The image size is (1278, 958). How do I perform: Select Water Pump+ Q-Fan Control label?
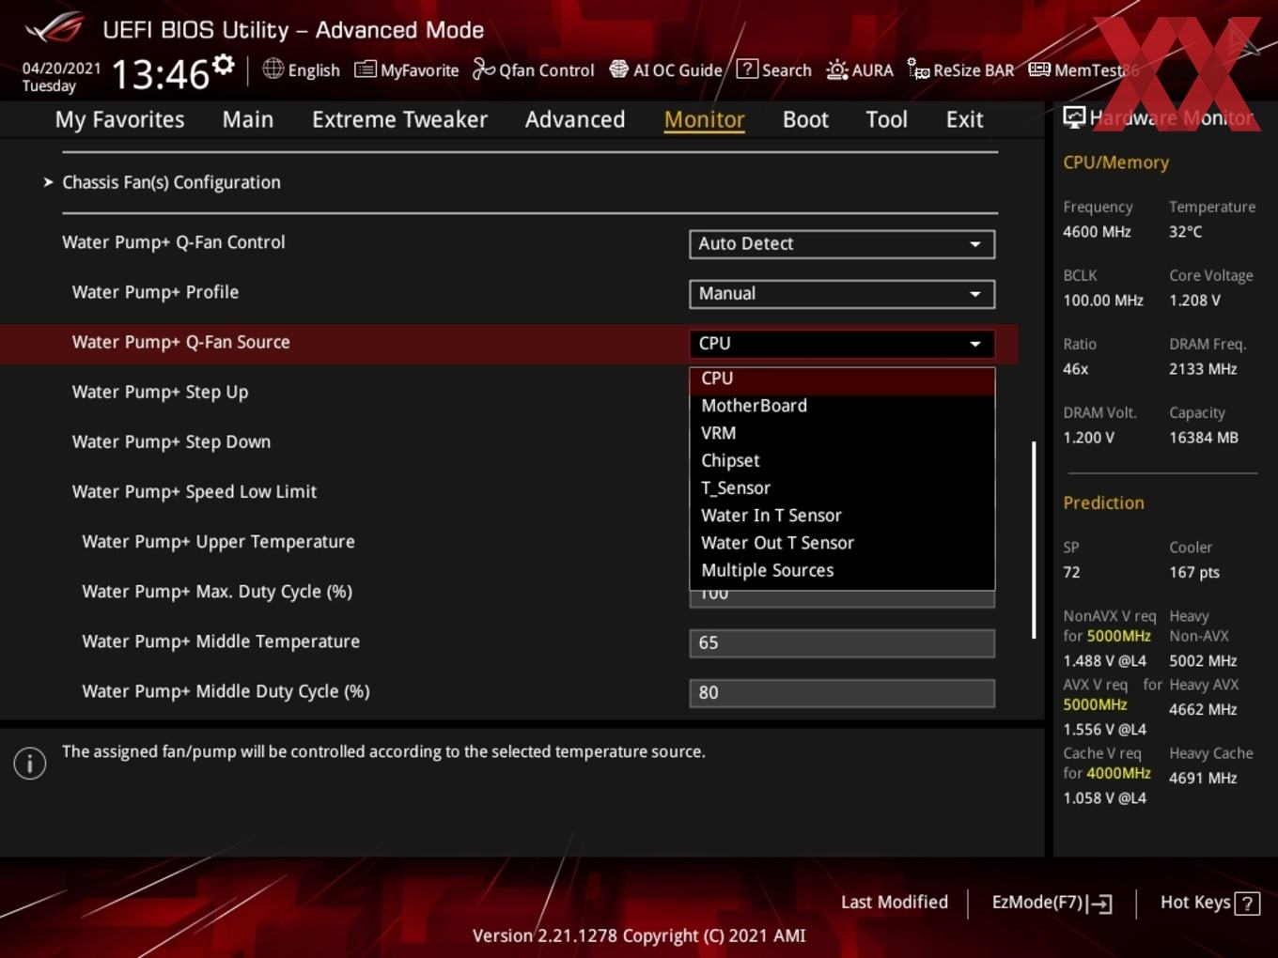tap(174, 242)
